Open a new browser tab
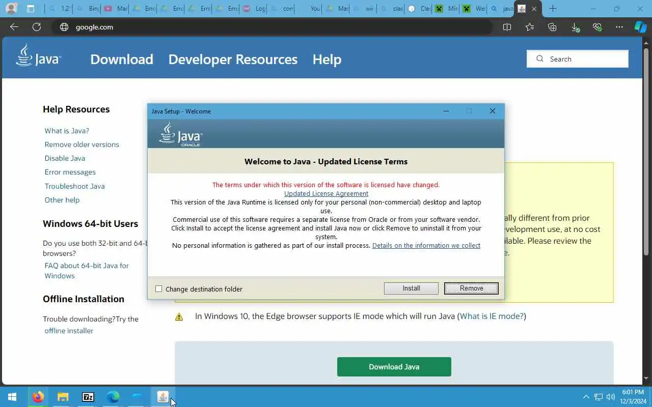Screen dimensions: 652x407 [x=553, y=9]
